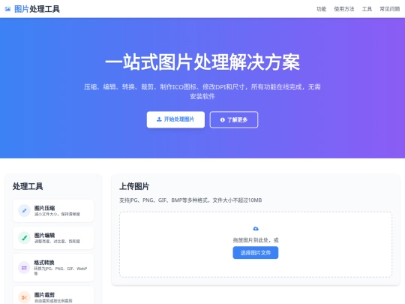Click the 开始处理图片 button
405x304 pixels.
click(x=175, y=119)
